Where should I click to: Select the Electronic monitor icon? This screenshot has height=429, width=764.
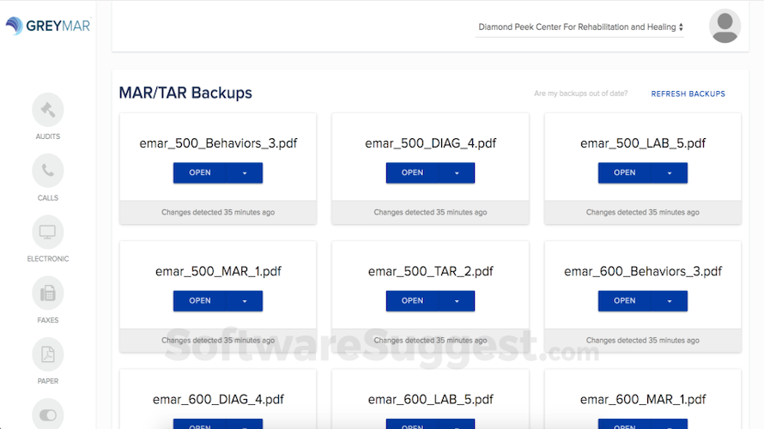pyautogui.click(x=48, y=232)
